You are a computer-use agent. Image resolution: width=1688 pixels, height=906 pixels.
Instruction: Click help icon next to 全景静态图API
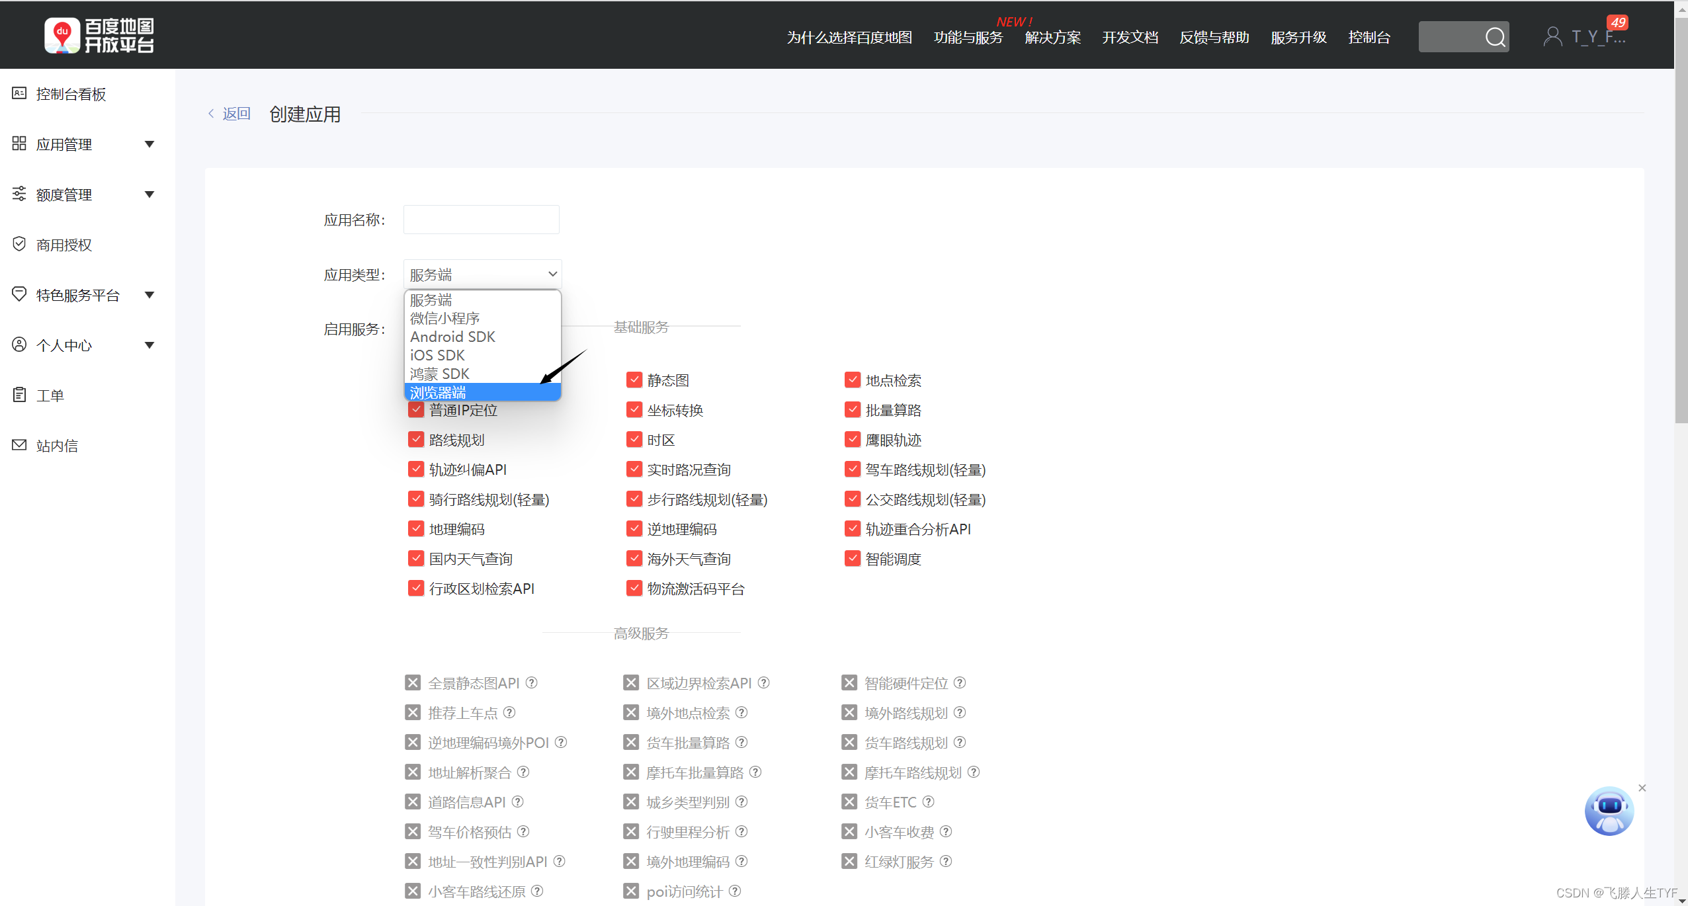[x=531, y=682]
